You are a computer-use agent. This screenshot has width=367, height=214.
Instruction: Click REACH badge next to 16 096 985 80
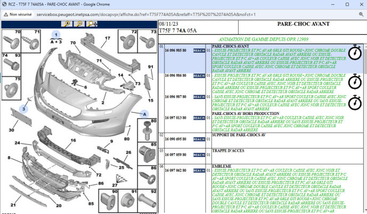(x=199, y=51)
